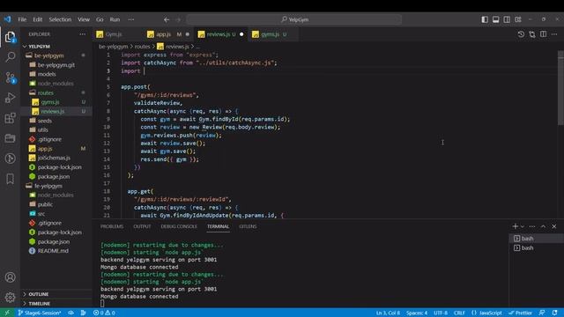The height and width of the screenshot is (317, 564).
Task: Toggle the secondary side bar layout icon
Action: point(507,19)
